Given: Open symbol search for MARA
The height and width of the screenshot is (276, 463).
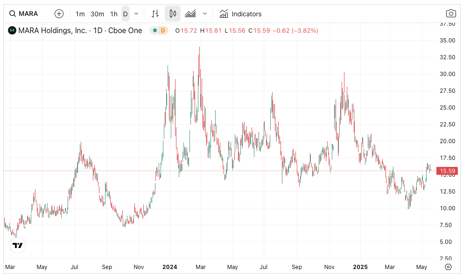Looking at the screenshot, I should [24, 14].
